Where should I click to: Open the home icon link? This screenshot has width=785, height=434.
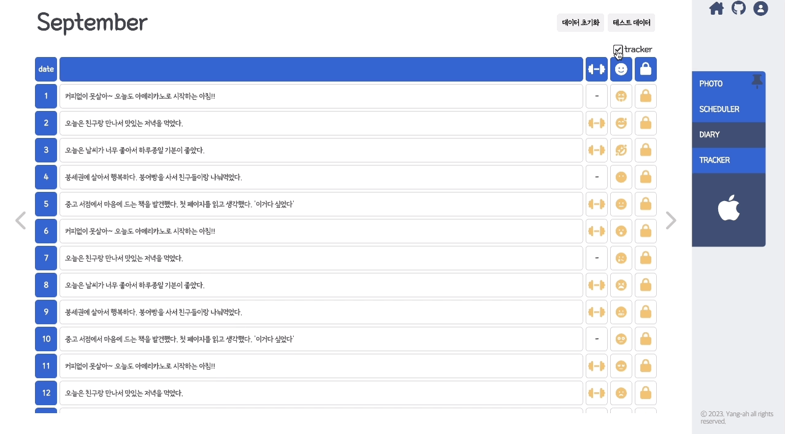coord(716,8)
